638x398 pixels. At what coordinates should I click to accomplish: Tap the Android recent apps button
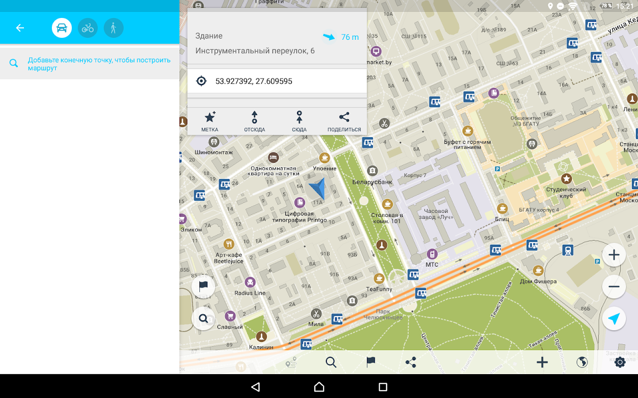383,387
